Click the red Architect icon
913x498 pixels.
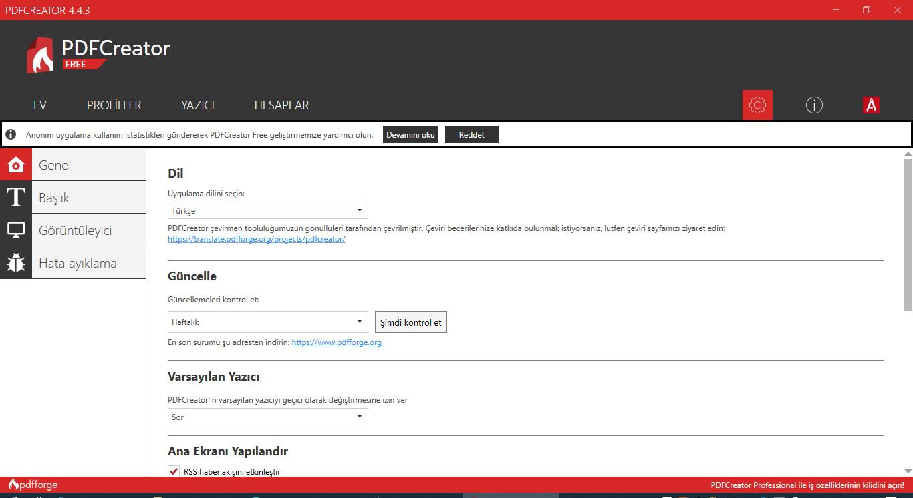click(x=871, y=105)
